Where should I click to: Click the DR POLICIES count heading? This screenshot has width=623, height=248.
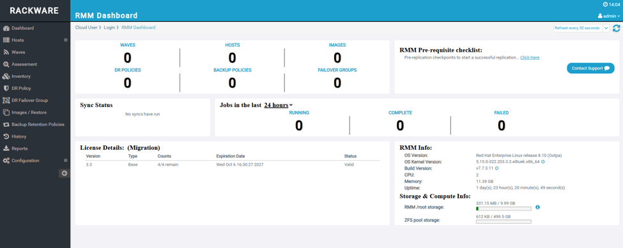pos(128,70)
